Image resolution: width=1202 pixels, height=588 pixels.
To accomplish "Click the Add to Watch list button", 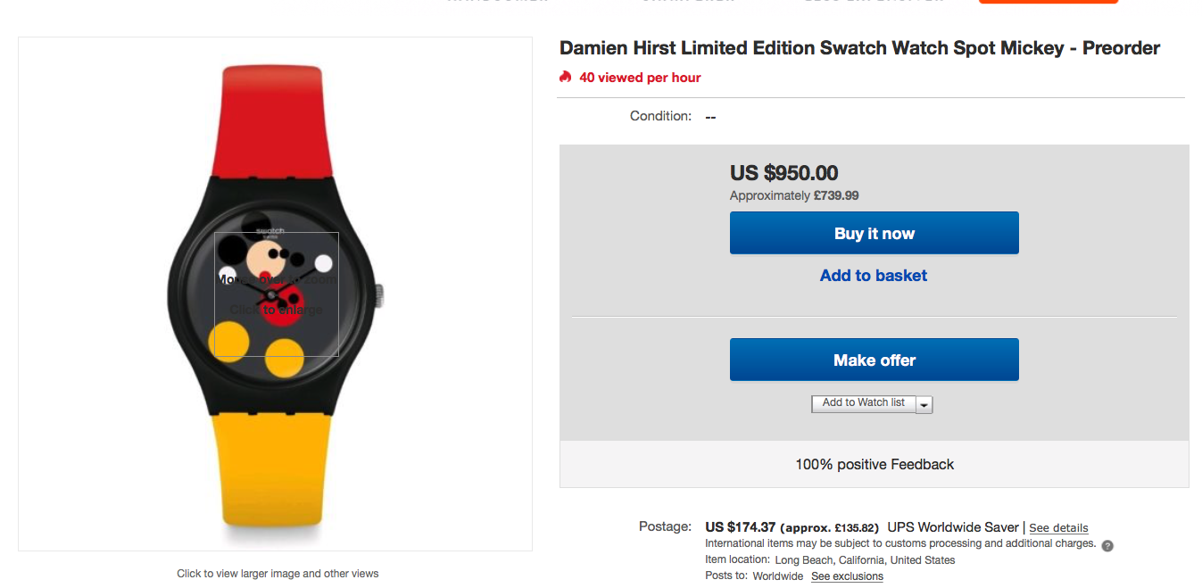I will 863,403.
